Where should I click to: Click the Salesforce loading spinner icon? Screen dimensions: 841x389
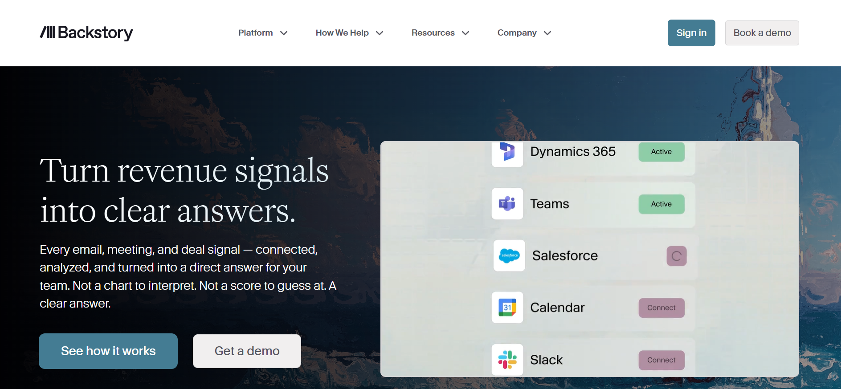tap(676, 256)
